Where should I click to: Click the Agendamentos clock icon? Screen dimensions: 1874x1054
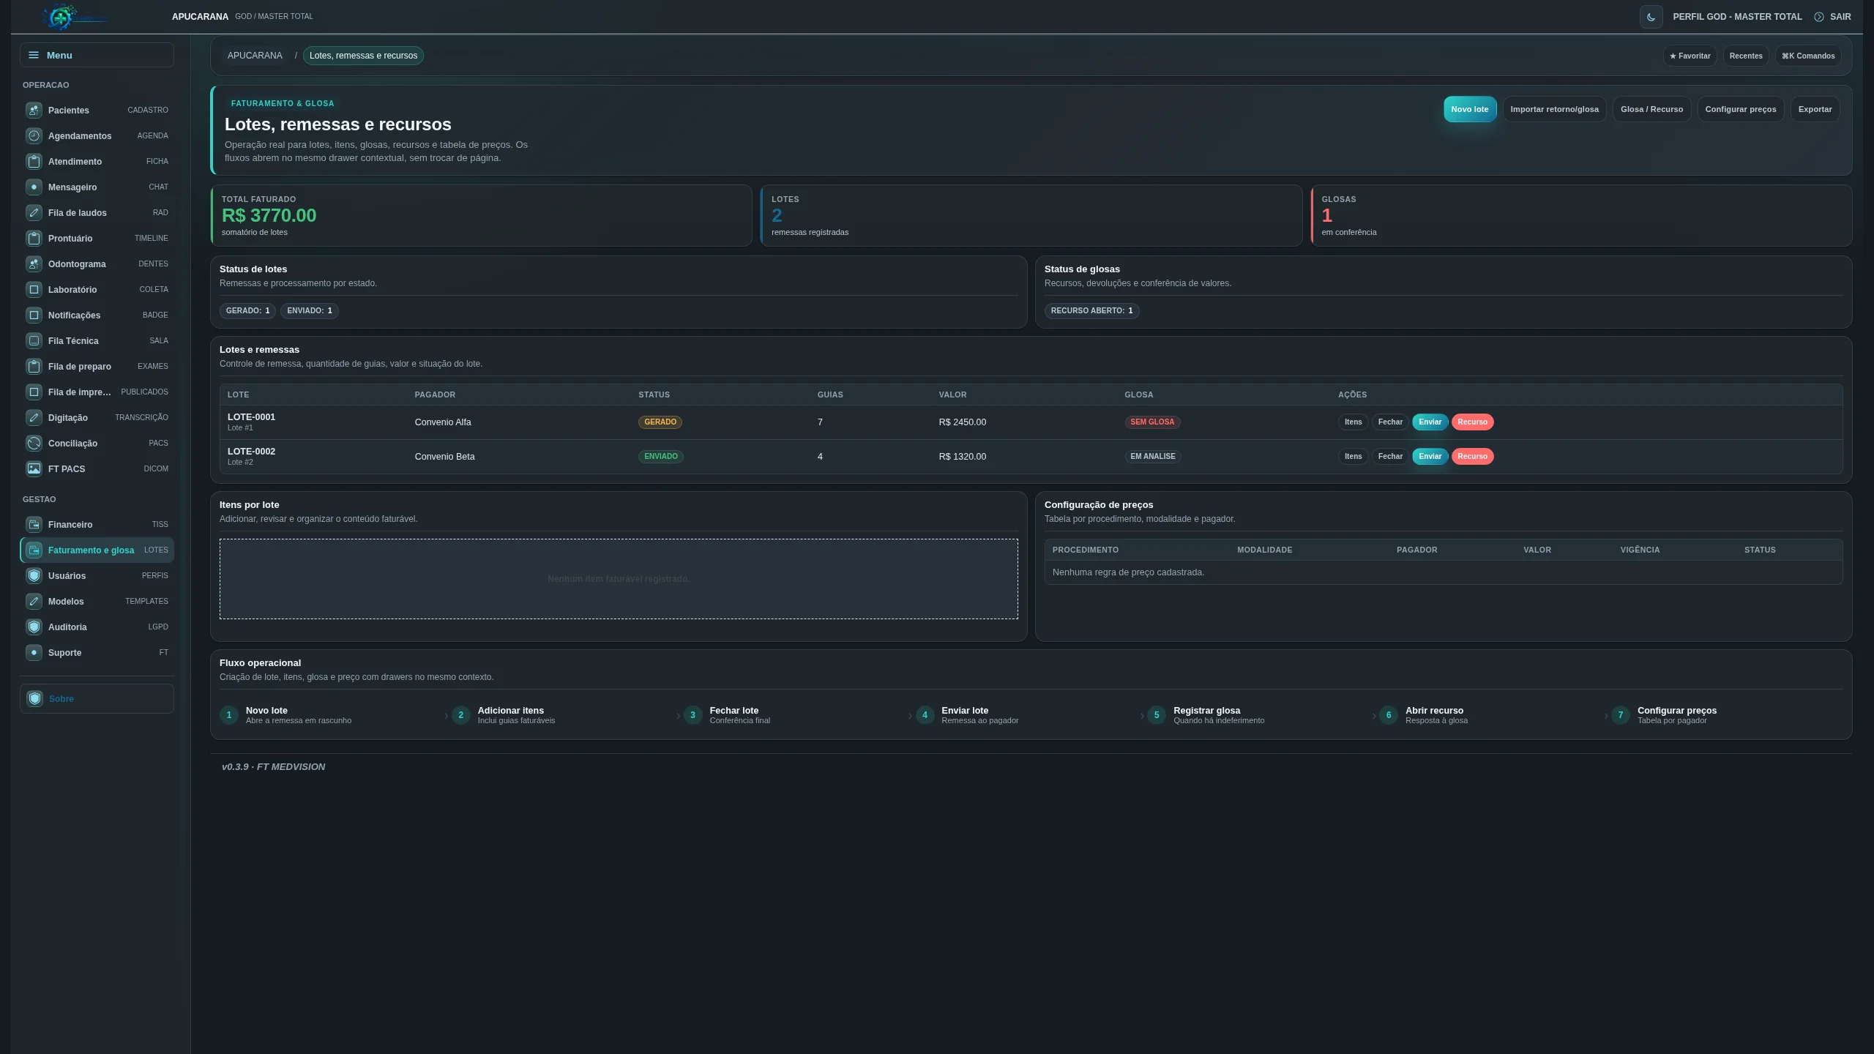pyautogui.click(x=34, y=136)
